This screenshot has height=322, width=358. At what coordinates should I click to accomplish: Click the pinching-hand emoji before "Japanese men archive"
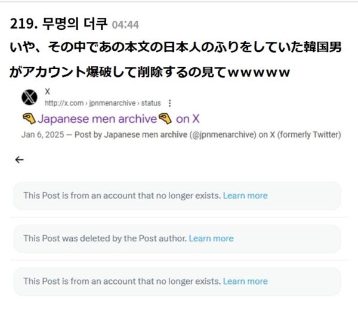[29, 119]
